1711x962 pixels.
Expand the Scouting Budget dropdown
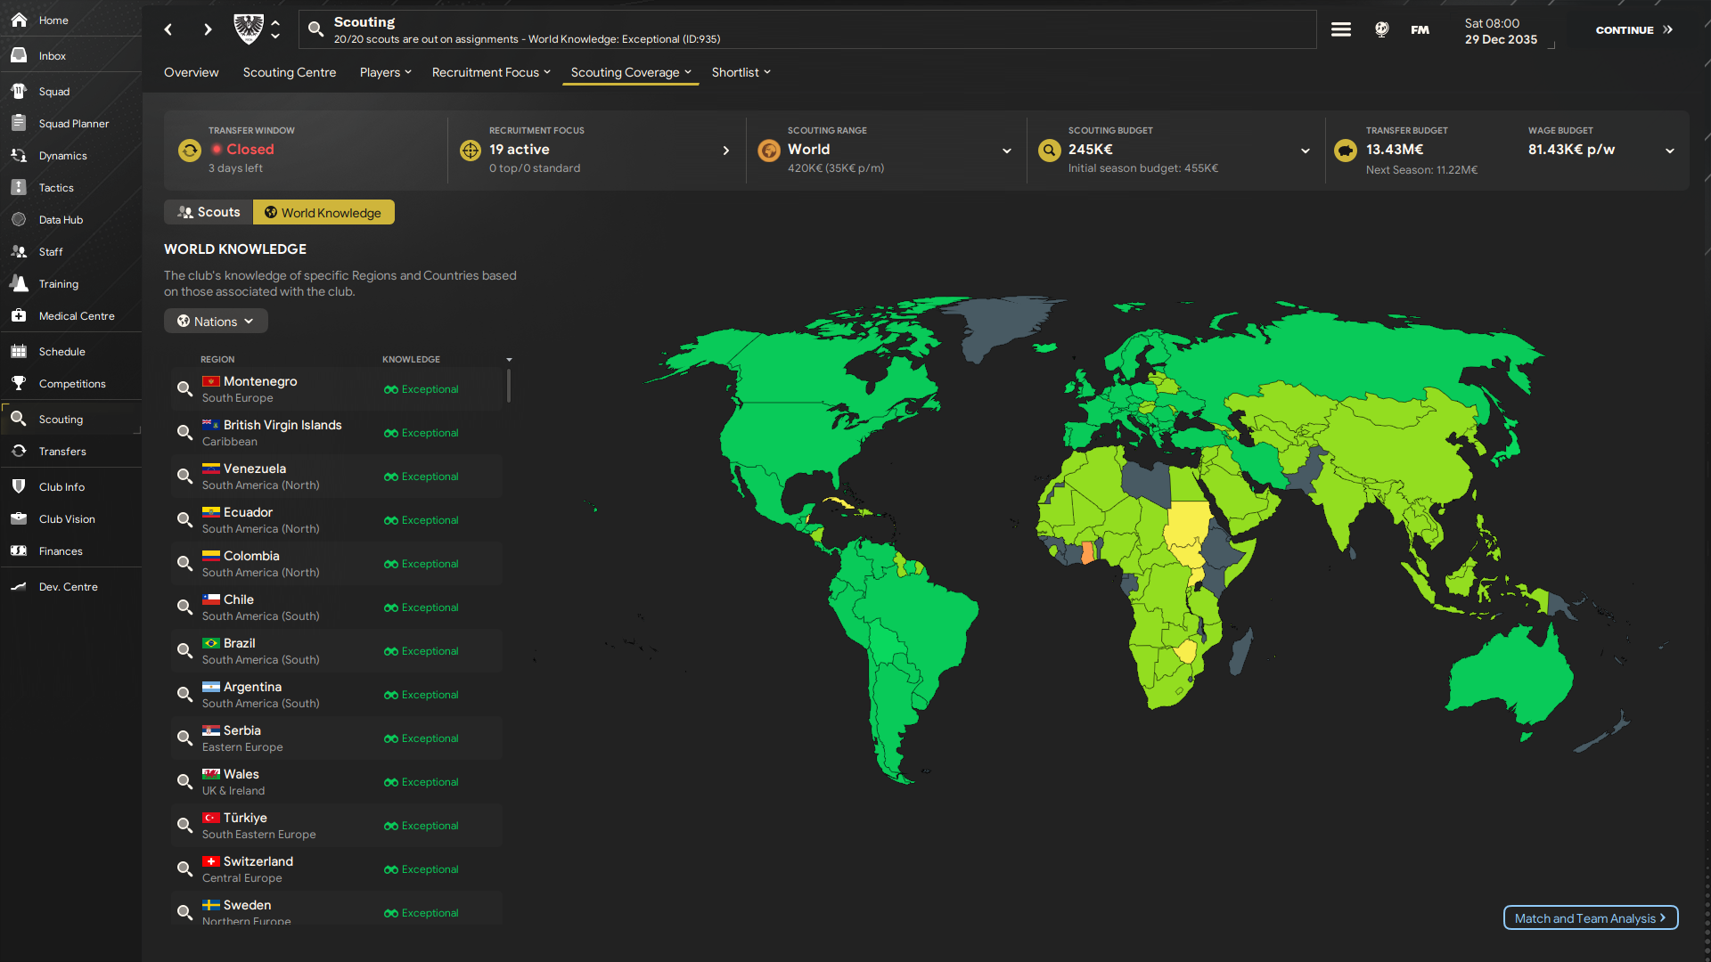coord(1306,151)
